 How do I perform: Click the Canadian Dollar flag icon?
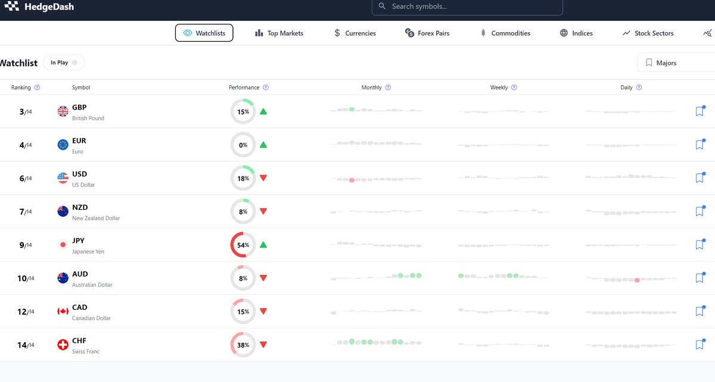coord(63,312)
